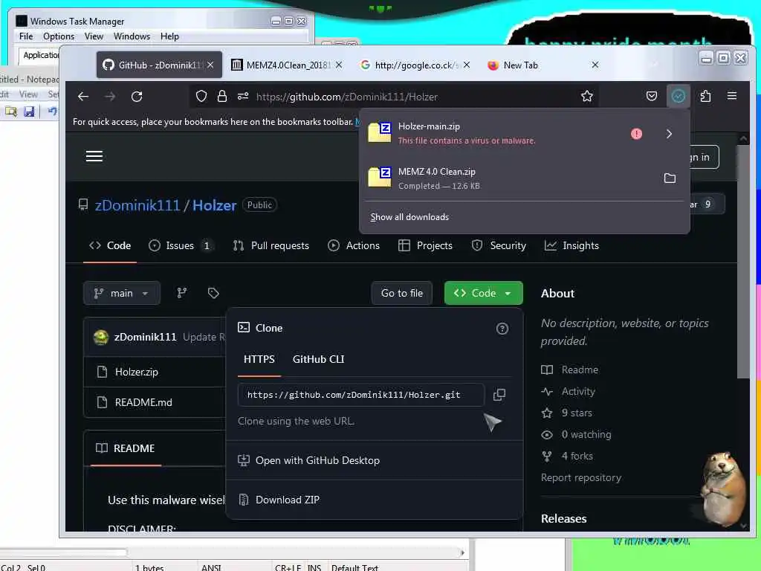This screenshot has width=761, height=571.
Task: Open the Actions repository tab
Action: point(354,245)
